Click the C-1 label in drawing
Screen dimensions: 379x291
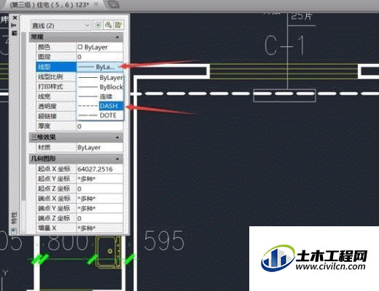coord(284,45)
